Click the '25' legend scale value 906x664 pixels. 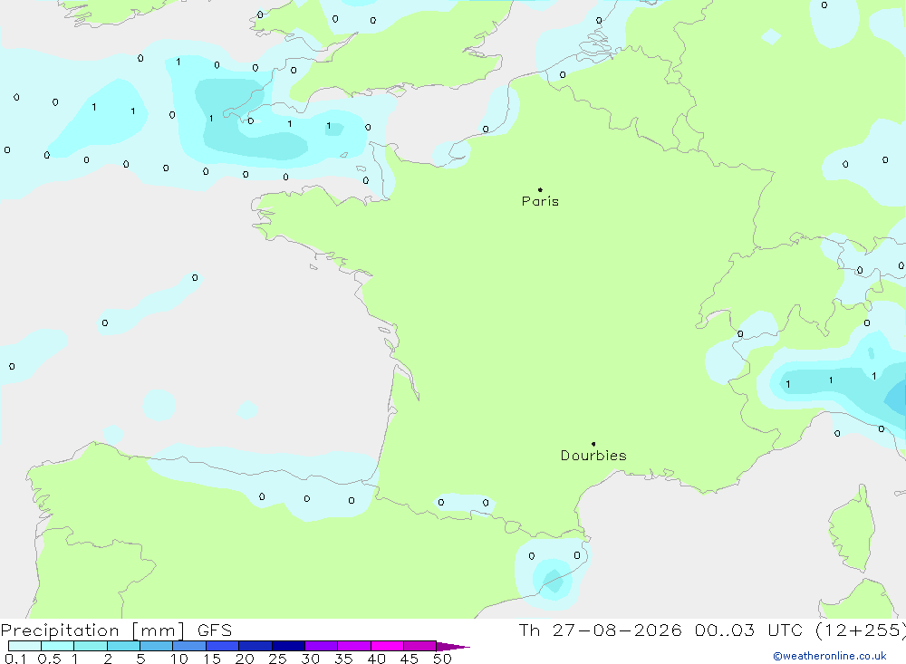coord(278,659)
